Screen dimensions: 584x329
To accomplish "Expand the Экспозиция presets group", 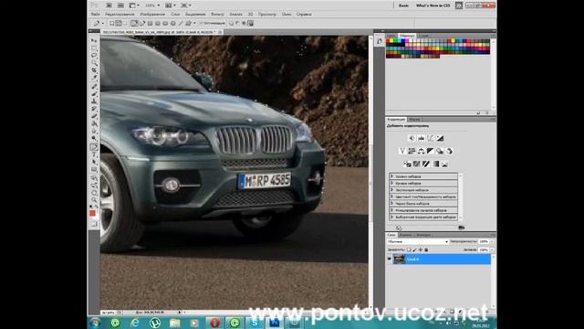I will point(391,190).
